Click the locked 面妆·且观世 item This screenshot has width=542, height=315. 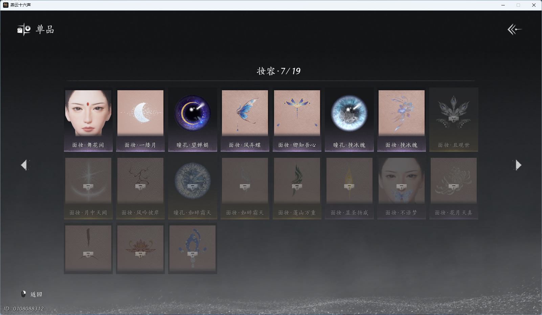[x=454, y=120]
